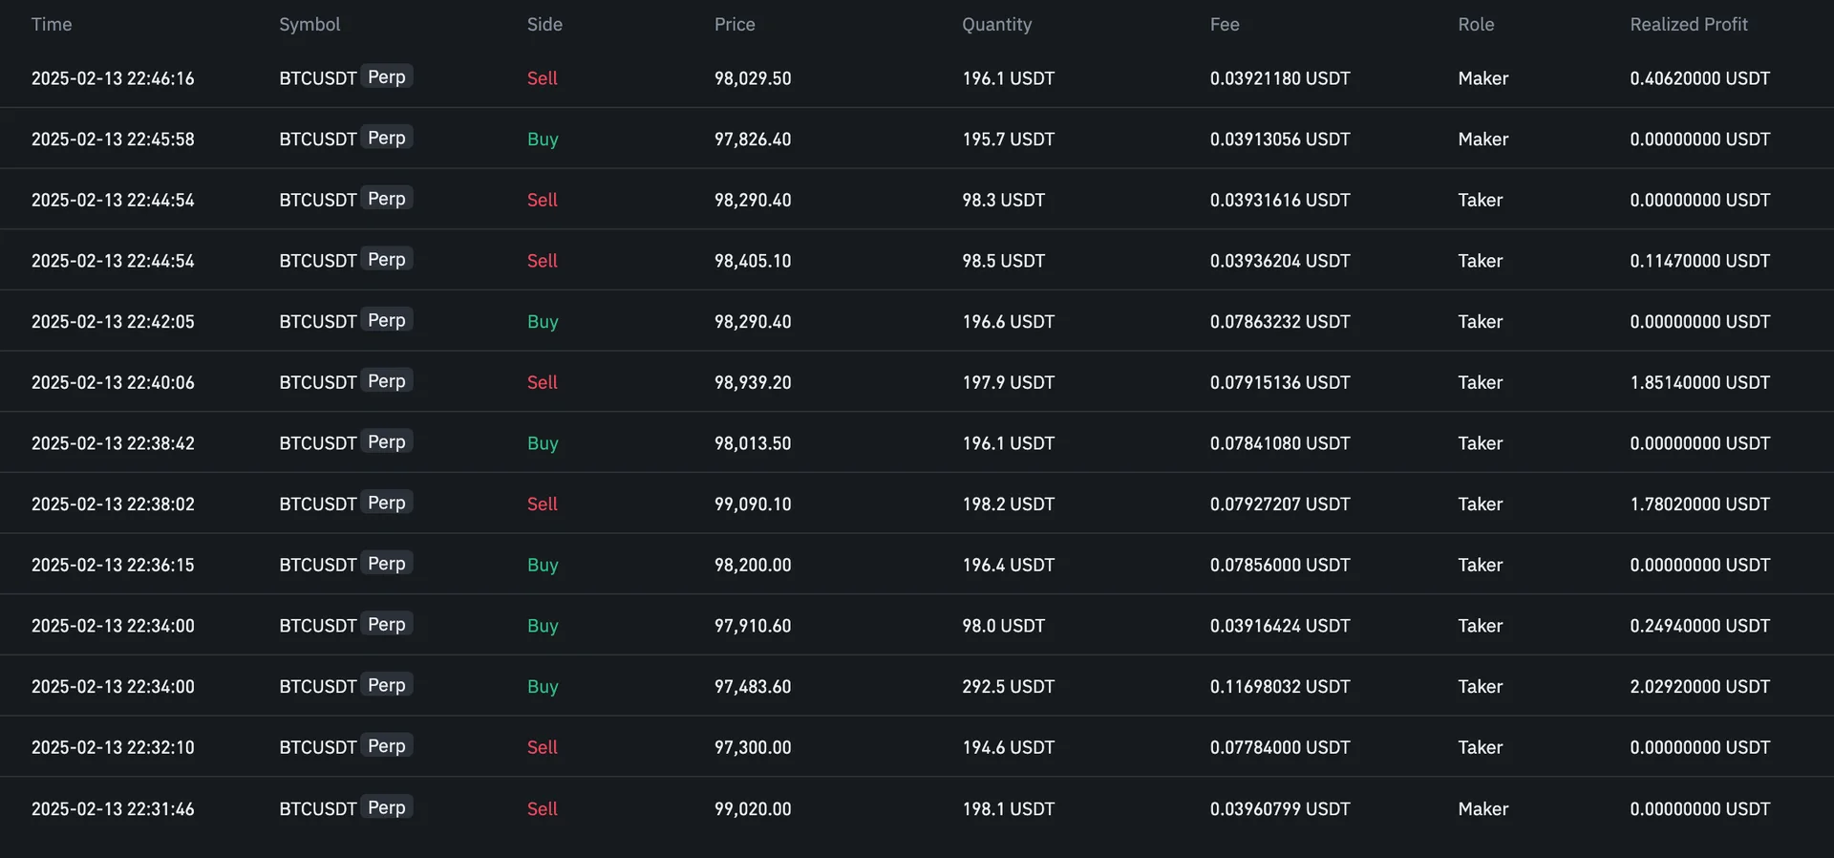This screenshot has width=1834, height=858.
Task: Click Perp badge in 22:45:58 trade row
Action: pyautogui.click(x=387, y=139)
